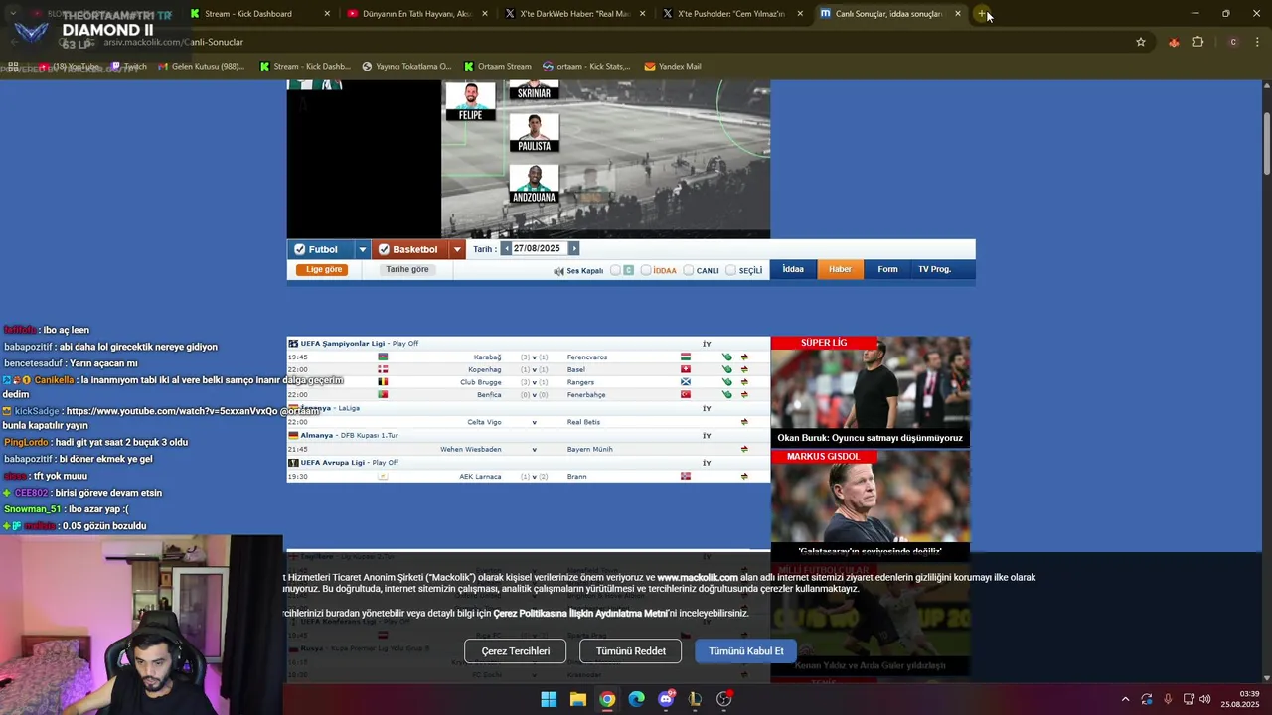This screenshot has width=1272, height=715.
Task: Open the Chrome profile avatar menu
Action: coord(1233,42)
